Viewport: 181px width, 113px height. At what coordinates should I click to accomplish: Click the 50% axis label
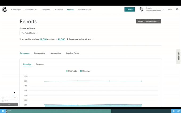[x=26, y=81]
